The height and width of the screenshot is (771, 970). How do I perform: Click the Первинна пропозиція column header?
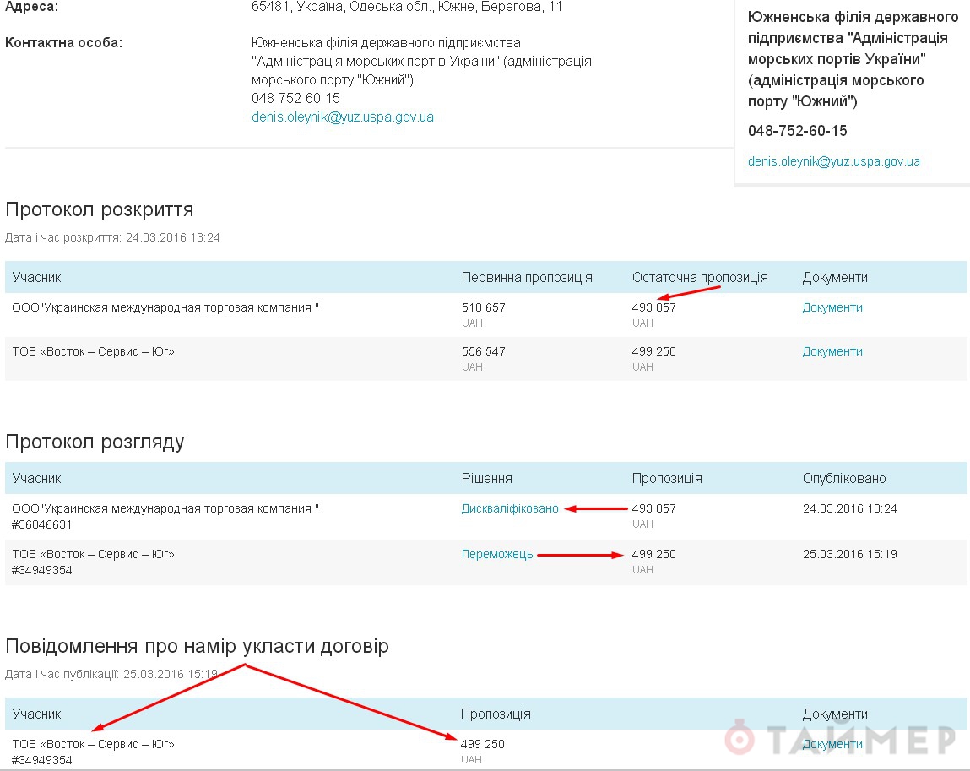(x=526, y=278)
